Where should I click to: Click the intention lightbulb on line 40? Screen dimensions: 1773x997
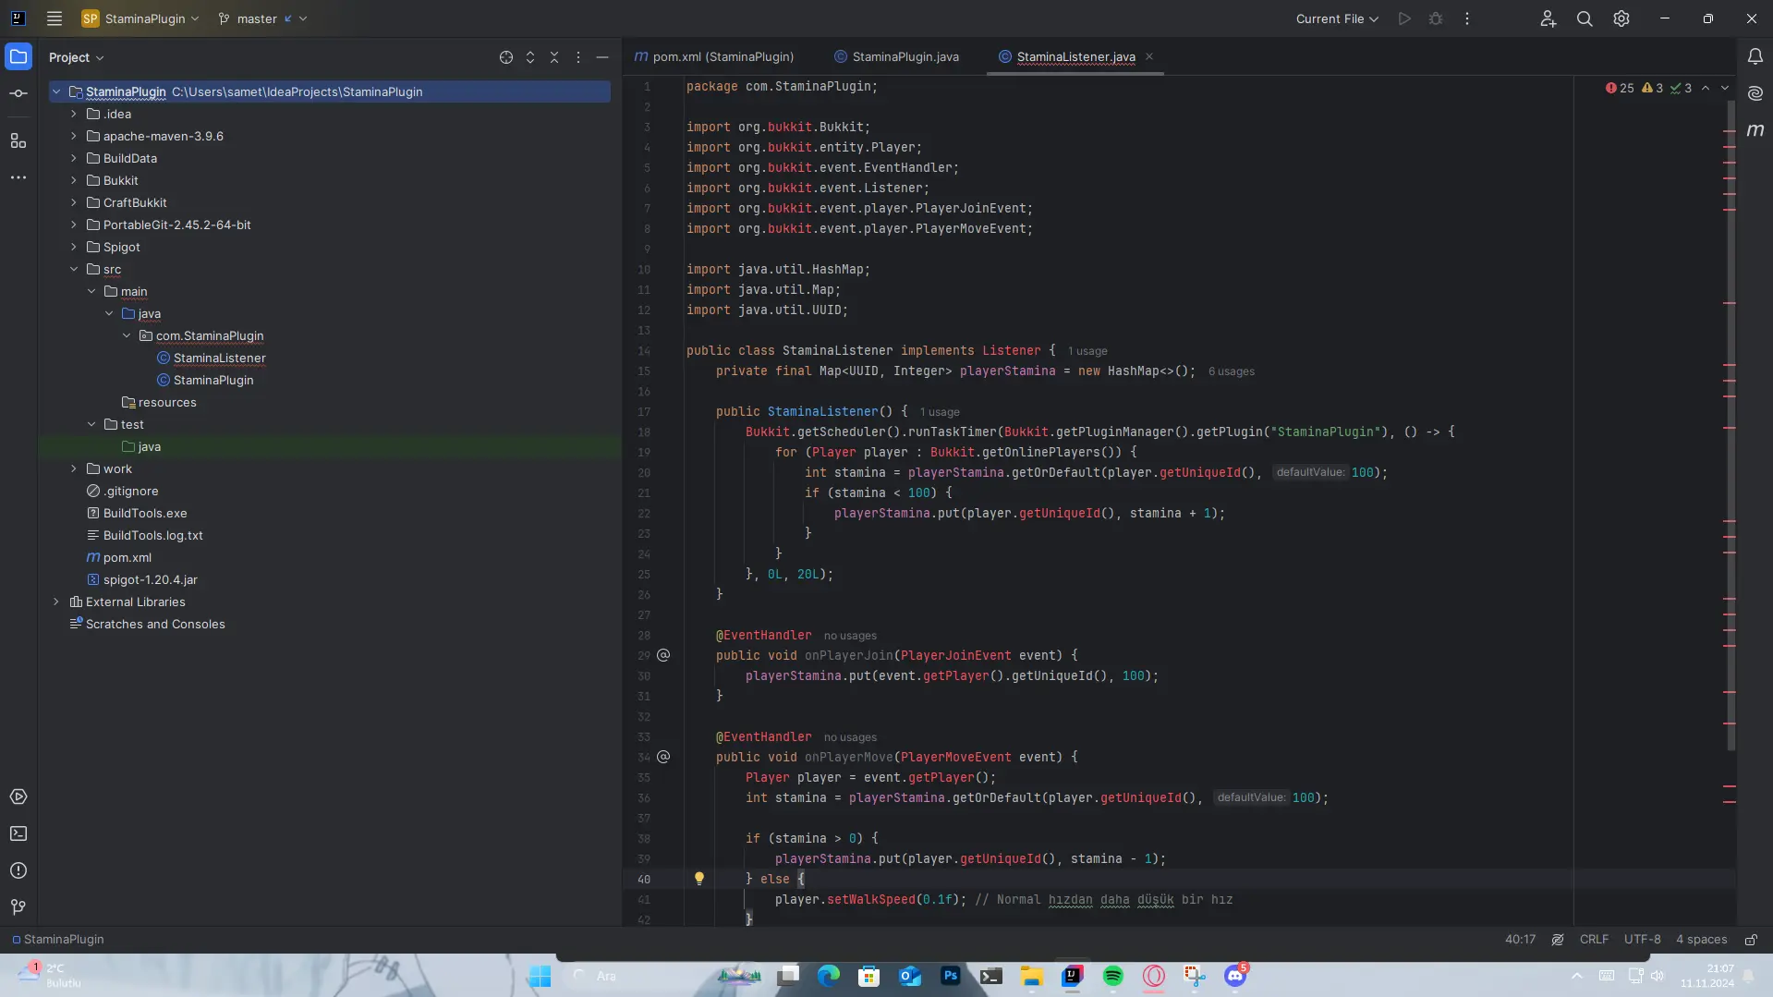699,879
